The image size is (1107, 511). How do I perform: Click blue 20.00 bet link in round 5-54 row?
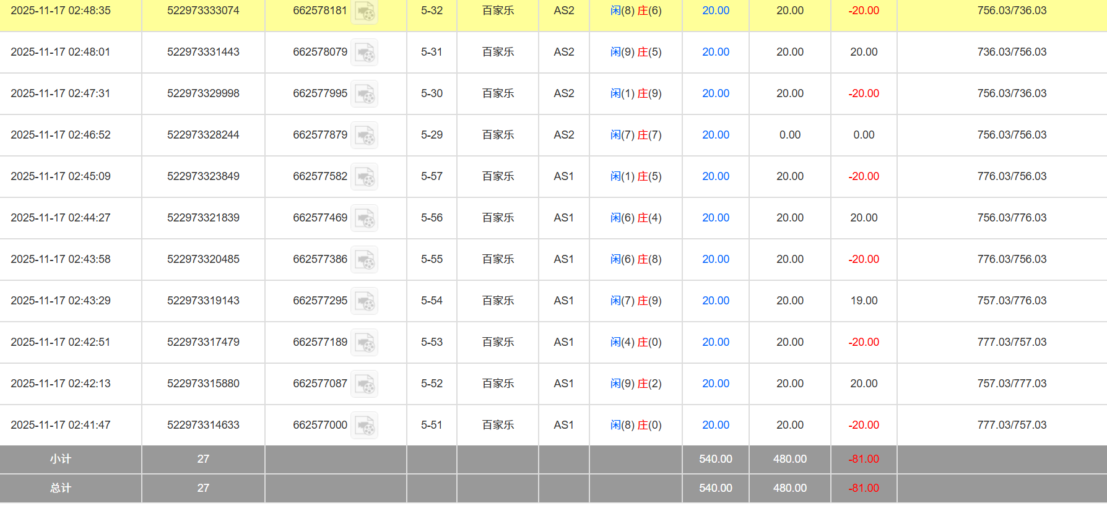tap(715, 301)
